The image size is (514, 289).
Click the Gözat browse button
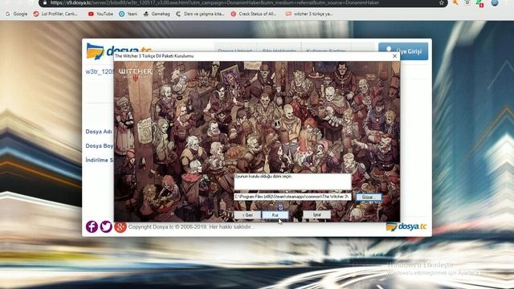point(368,197)
